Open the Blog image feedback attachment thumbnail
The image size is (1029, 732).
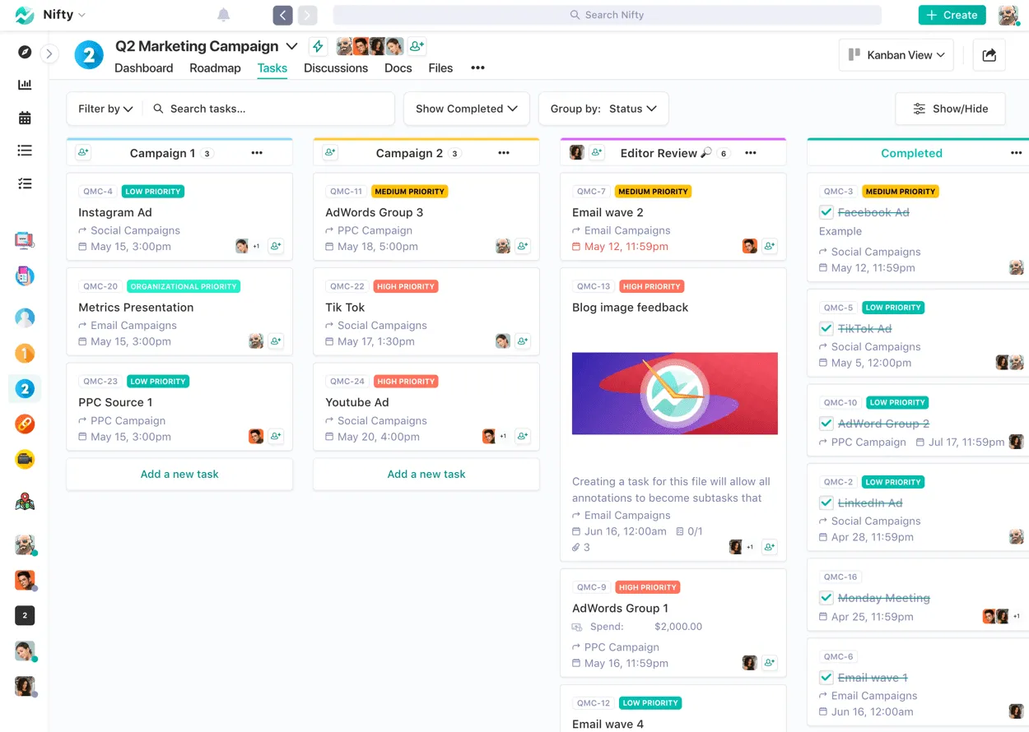[674, 393]
